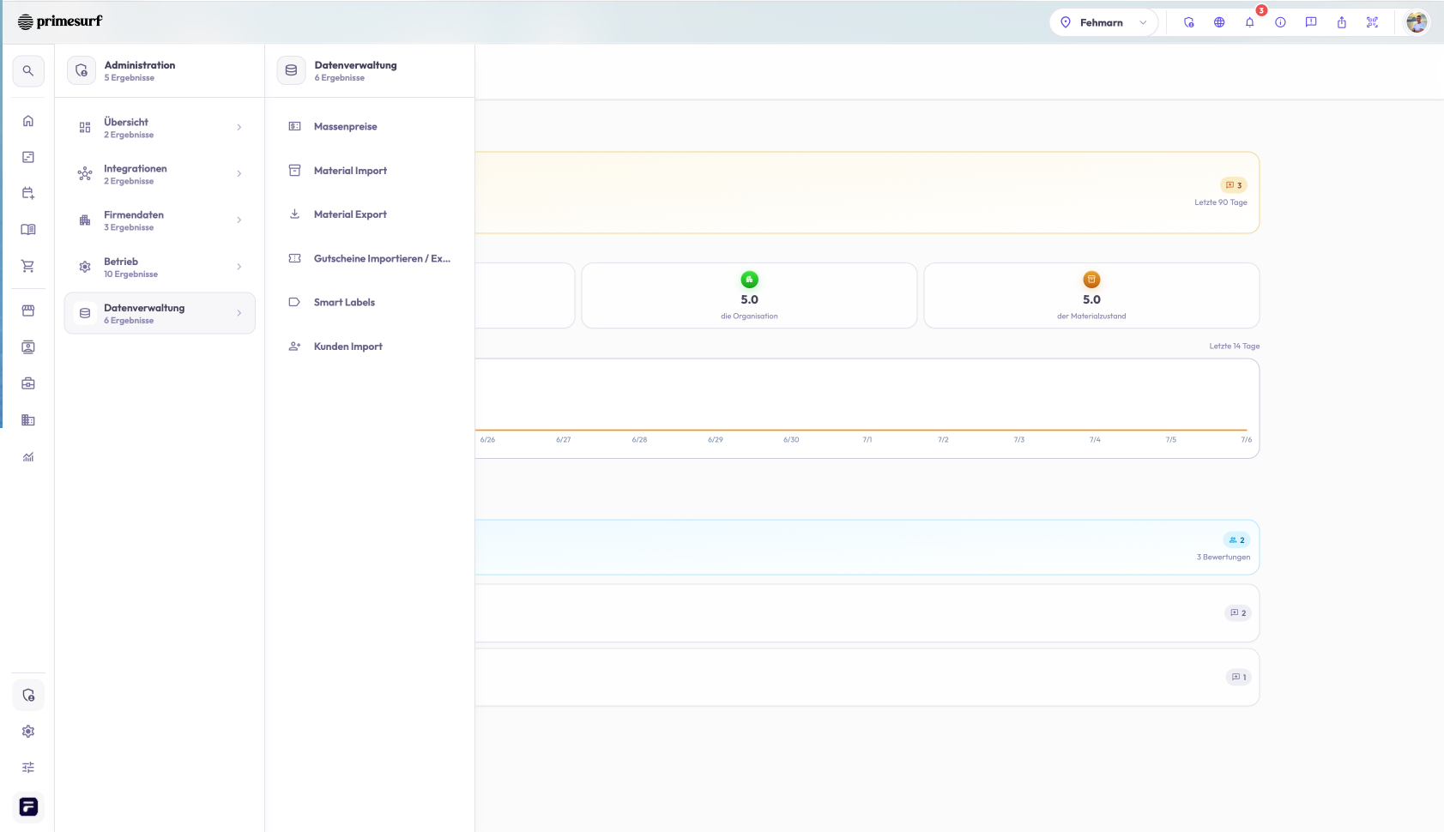Open Massenpreise
1444x832 pixels.
(x=370, y=127)
